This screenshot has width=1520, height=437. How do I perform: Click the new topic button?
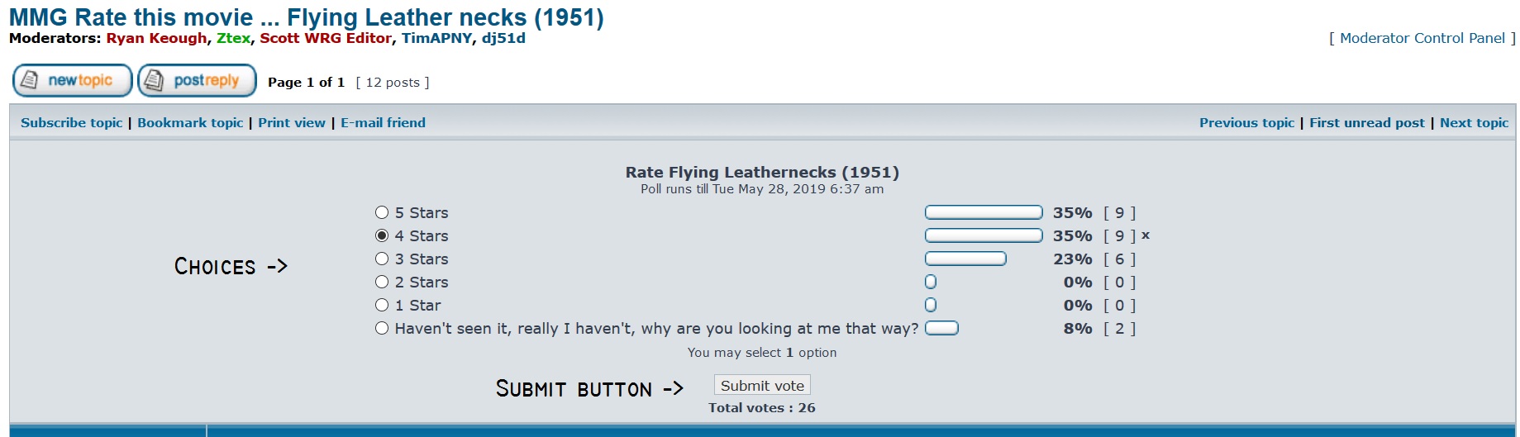tap(73, 81)
